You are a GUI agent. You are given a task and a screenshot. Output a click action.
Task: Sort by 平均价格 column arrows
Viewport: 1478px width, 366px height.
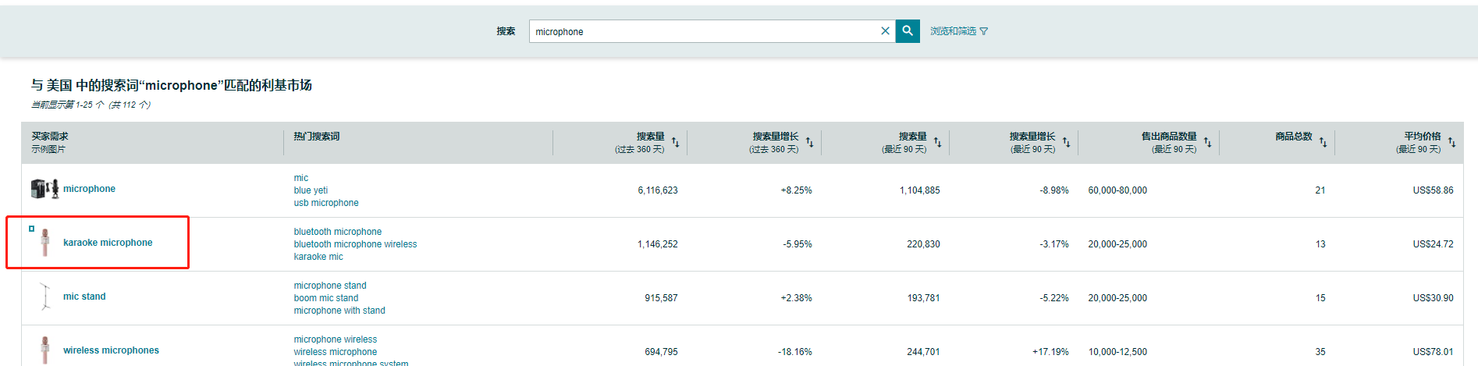(1451, 143)
